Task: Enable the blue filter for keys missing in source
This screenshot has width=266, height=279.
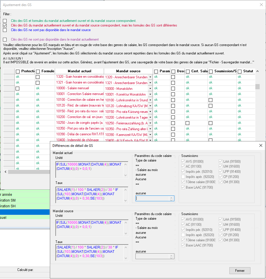Action: [5, 30]
